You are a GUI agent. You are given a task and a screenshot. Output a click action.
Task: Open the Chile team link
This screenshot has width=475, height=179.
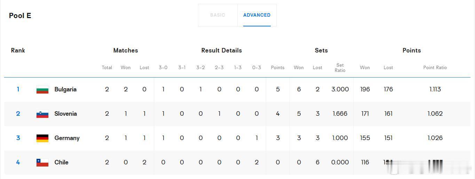point(61,162)
